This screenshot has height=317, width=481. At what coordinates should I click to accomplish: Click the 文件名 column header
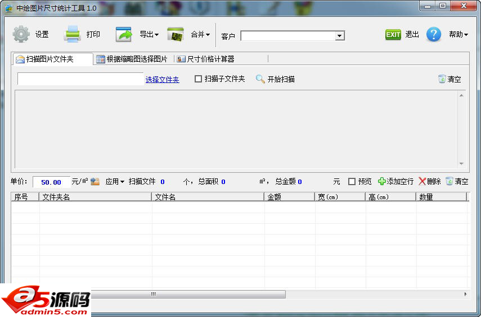pyautogui.click(x=208, y=197)
